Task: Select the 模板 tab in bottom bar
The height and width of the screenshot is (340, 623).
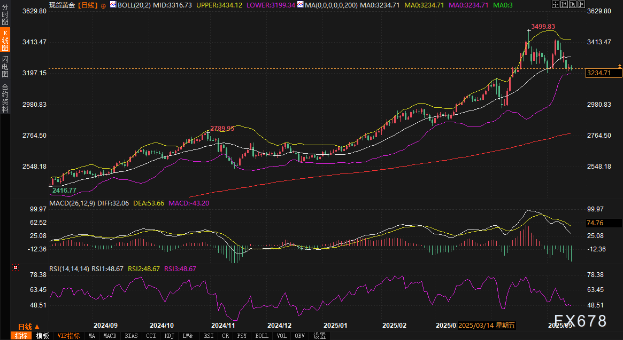Action: tap(43, 336)
